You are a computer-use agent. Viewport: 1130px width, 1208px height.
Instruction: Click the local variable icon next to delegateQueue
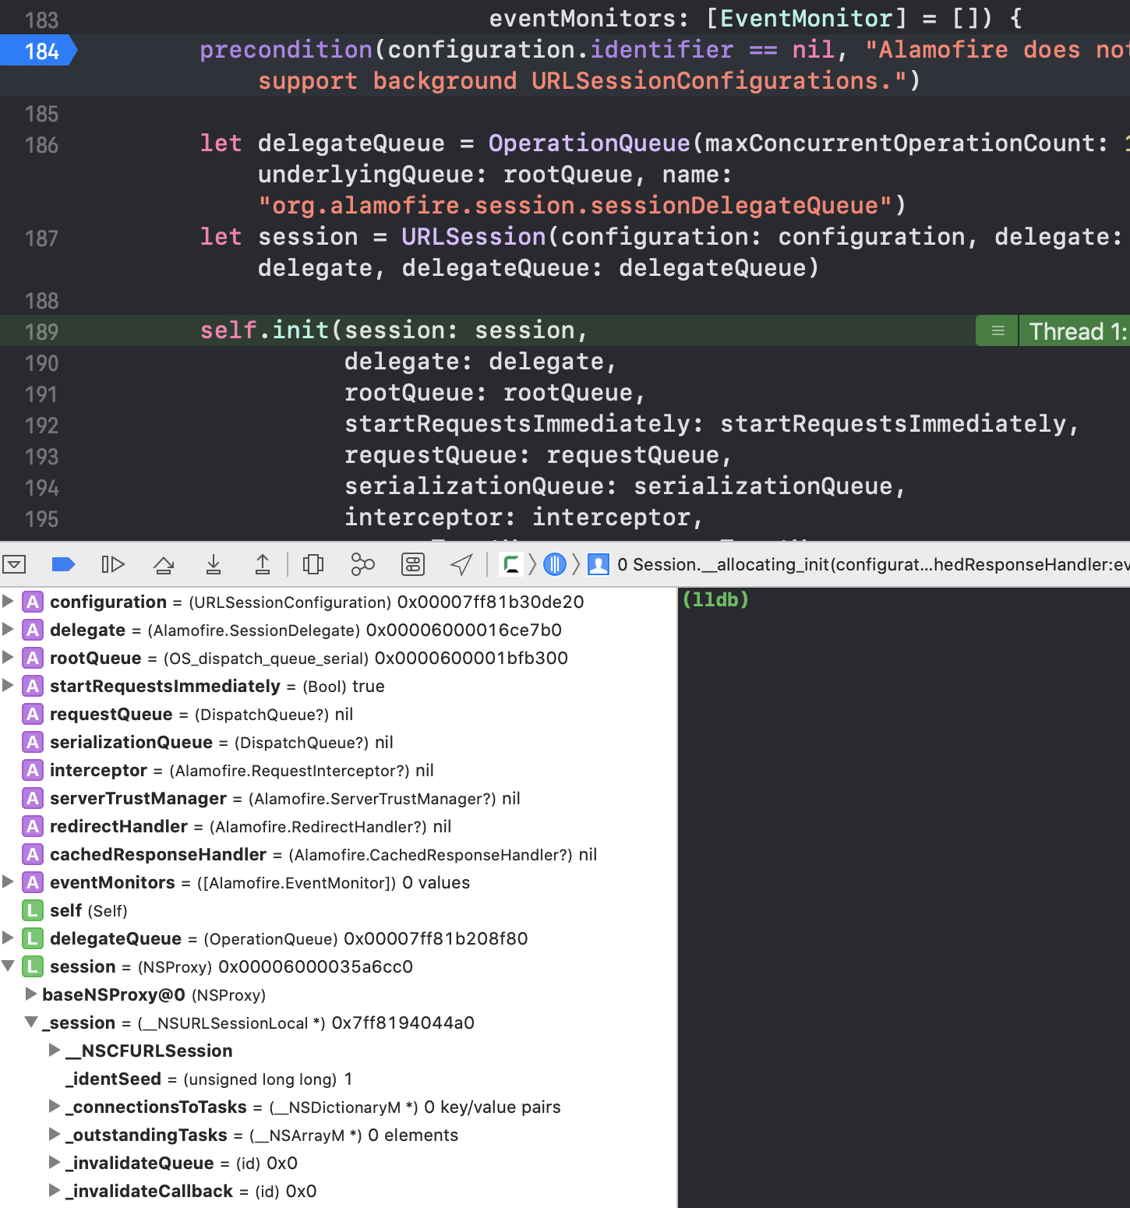pyautogui.click(x=33, y=938)
